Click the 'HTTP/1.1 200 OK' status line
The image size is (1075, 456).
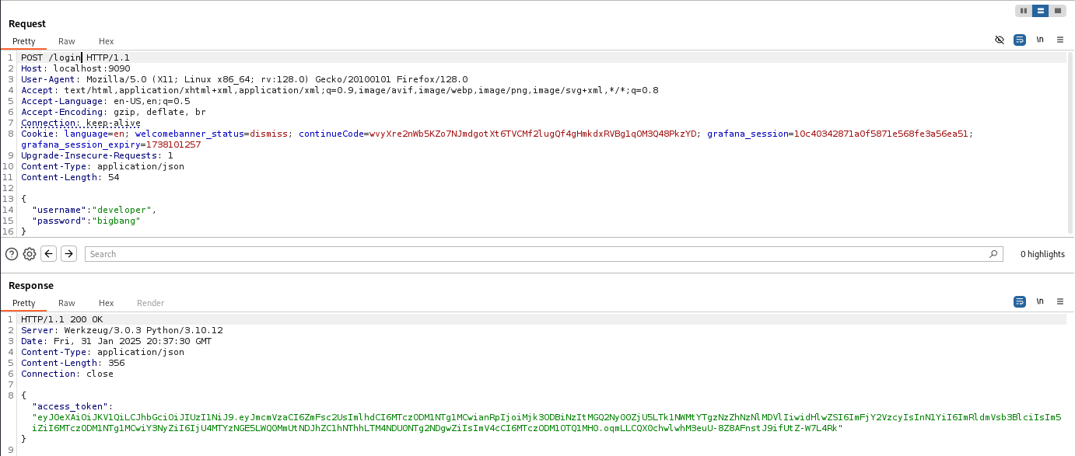(x=61, y=319)
